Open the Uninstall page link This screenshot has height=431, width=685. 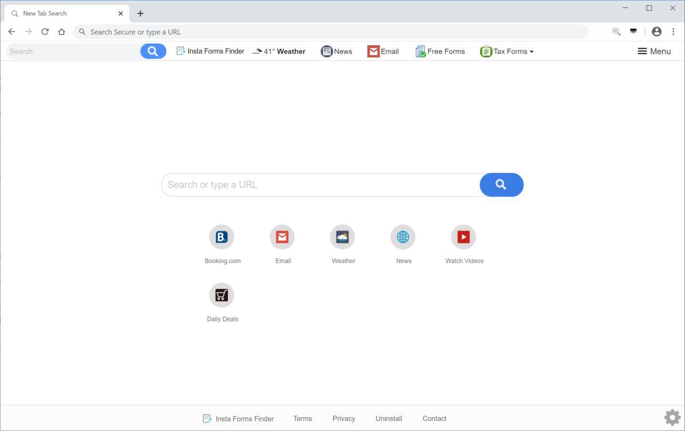[x=389, y=418]
